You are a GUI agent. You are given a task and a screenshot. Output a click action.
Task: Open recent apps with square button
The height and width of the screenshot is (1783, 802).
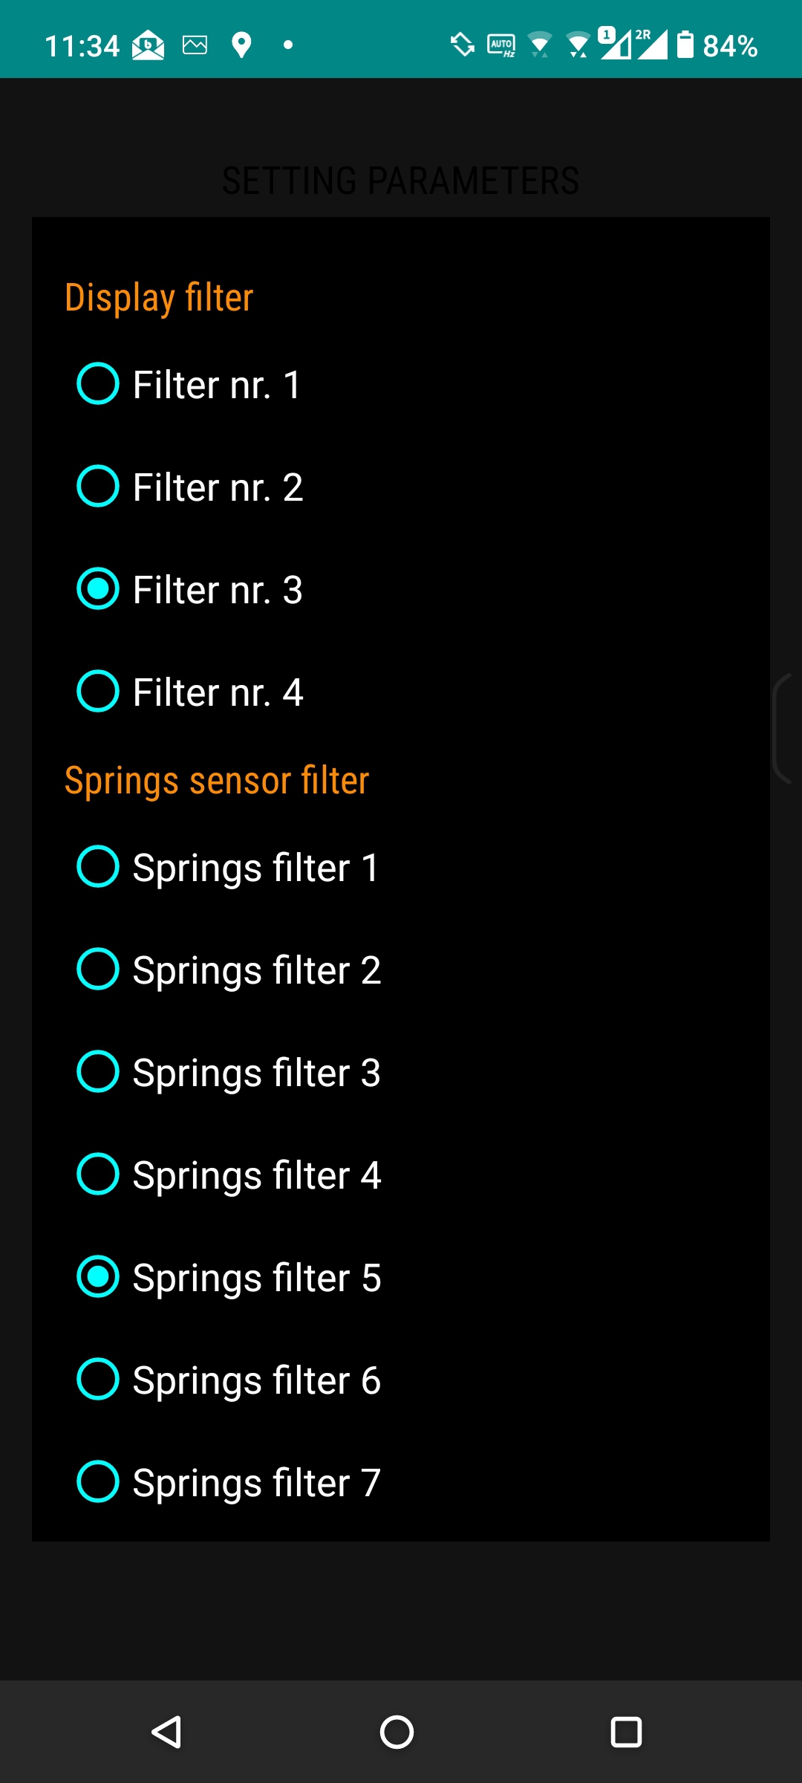(626, 1732)
